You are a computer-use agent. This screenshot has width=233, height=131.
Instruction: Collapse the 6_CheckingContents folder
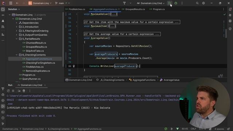[16, 55]
